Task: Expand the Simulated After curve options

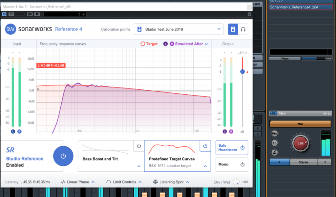Action: 206,44
